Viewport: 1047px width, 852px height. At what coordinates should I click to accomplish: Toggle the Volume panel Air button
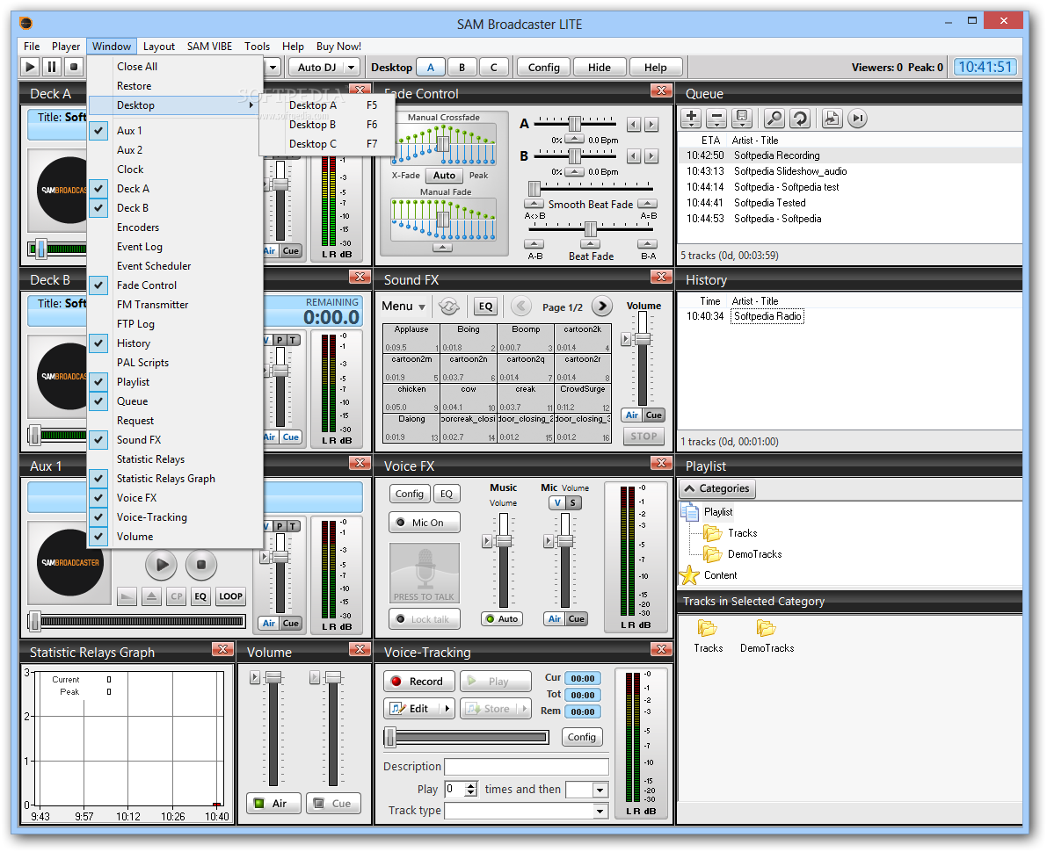pyautogui.click(x=273, y=804)
